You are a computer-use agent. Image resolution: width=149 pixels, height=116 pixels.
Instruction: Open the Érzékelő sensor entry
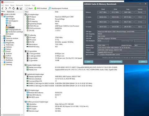pos(10,34)
